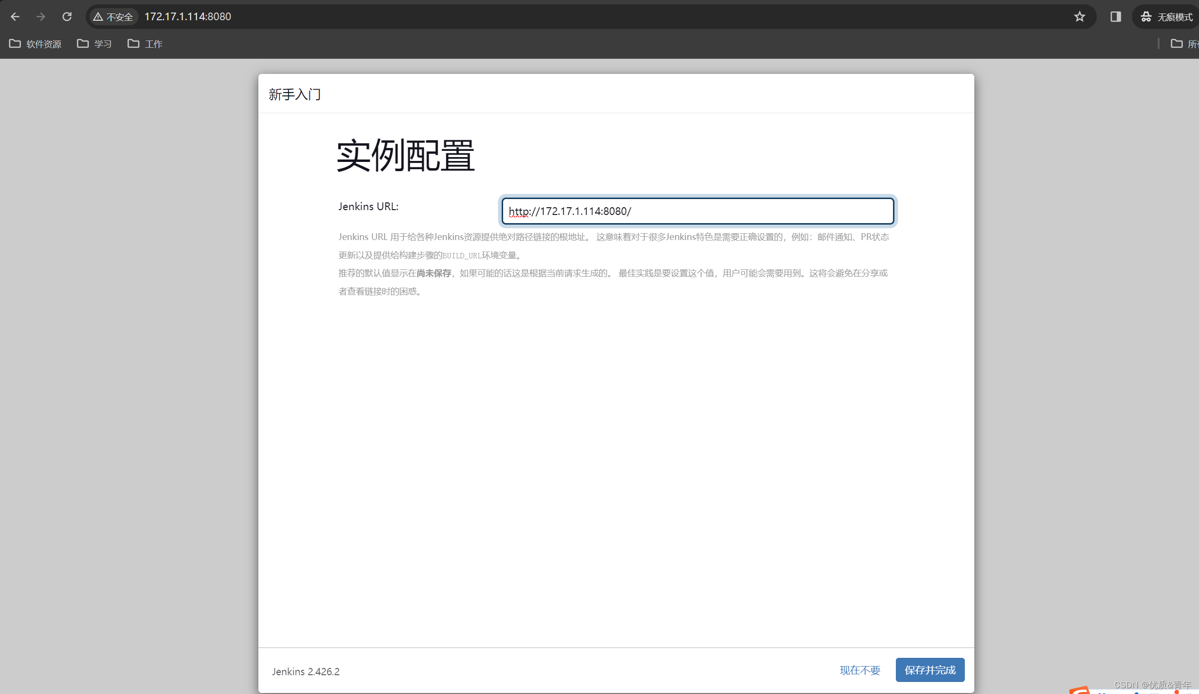
Task: Click the Jenkins URL: label
Action: click(368, 206)
